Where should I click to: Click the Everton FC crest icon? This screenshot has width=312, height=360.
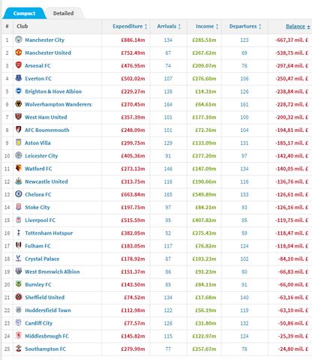(x=19, y=78)
